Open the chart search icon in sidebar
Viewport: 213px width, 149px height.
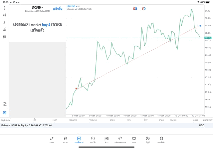5,104
